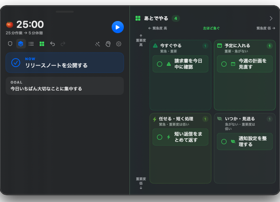
Task: Expand the あとでやる panel chevron
Action: 271,18
